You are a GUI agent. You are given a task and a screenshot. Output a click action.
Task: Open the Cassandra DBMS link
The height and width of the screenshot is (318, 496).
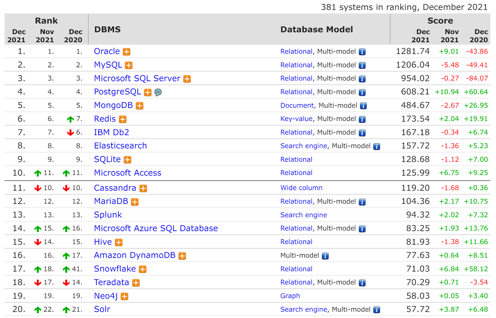click(x=115, y=188)
